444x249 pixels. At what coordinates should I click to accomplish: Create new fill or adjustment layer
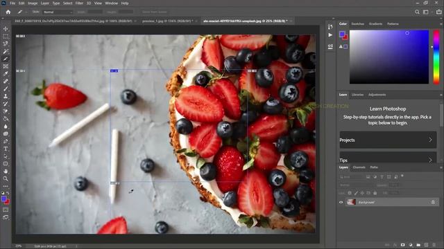click(411, 245)
